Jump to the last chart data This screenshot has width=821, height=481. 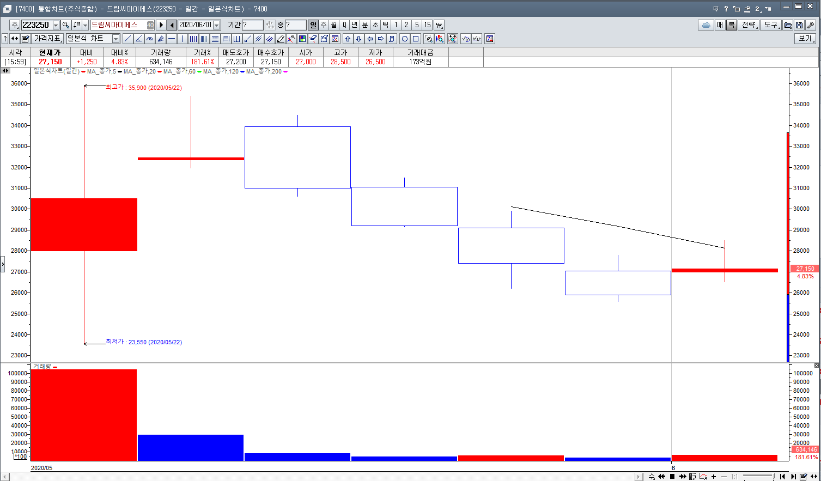(793, 477)
